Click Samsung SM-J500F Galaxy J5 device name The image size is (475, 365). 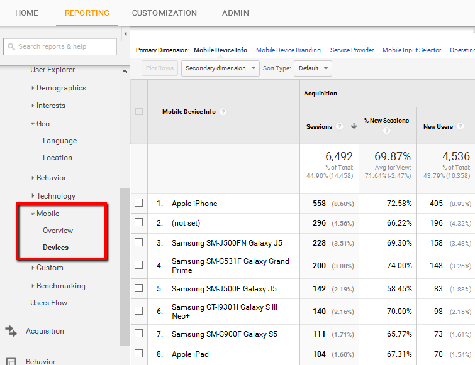coord(224,289)
